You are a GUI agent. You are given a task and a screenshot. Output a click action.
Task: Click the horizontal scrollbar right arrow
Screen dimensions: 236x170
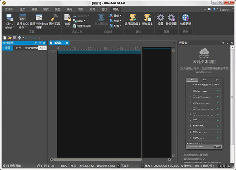click(x=170, y=160)
